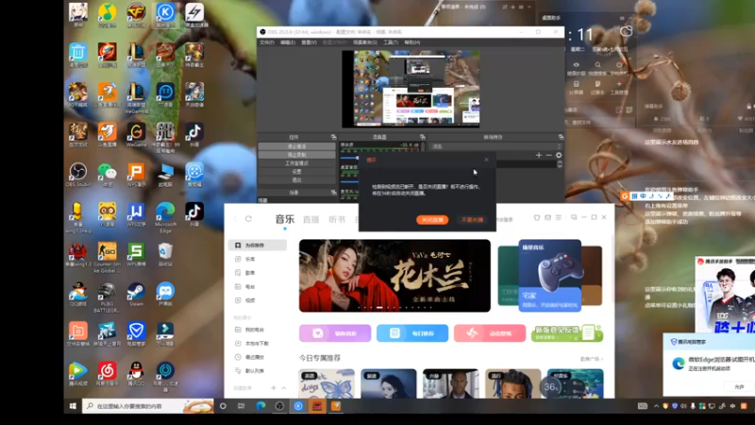Undock the OBS Audio Mixer panel
755x425 pixels.
click(422, 137)
